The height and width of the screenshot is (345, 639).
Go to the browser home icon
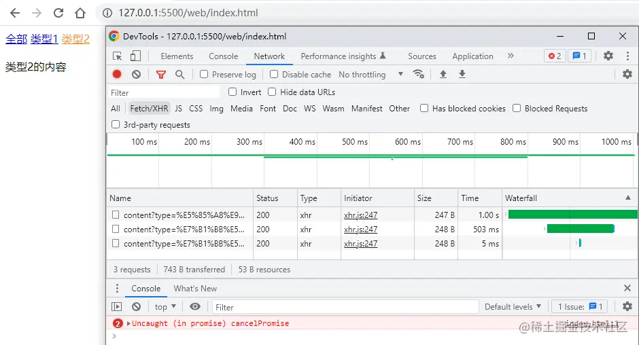(80, 13)
